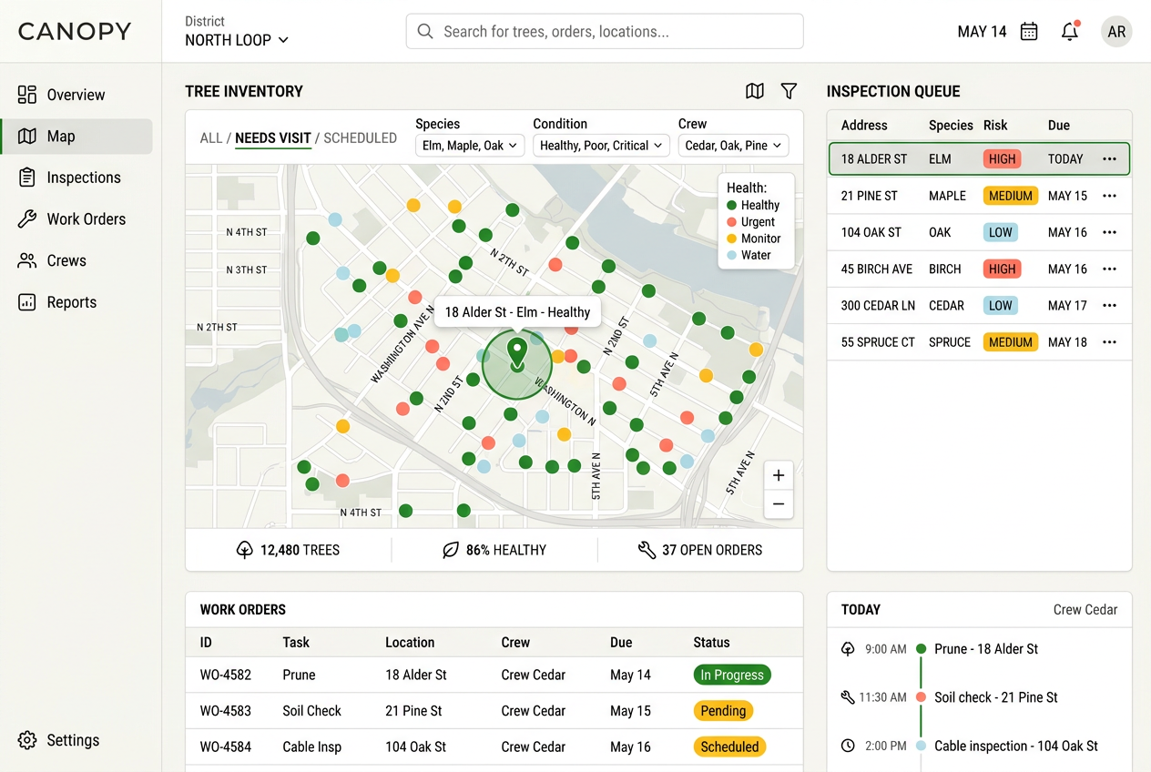
Task: Click the Inspections clipboard icon
Action: (x=27, y=178)
